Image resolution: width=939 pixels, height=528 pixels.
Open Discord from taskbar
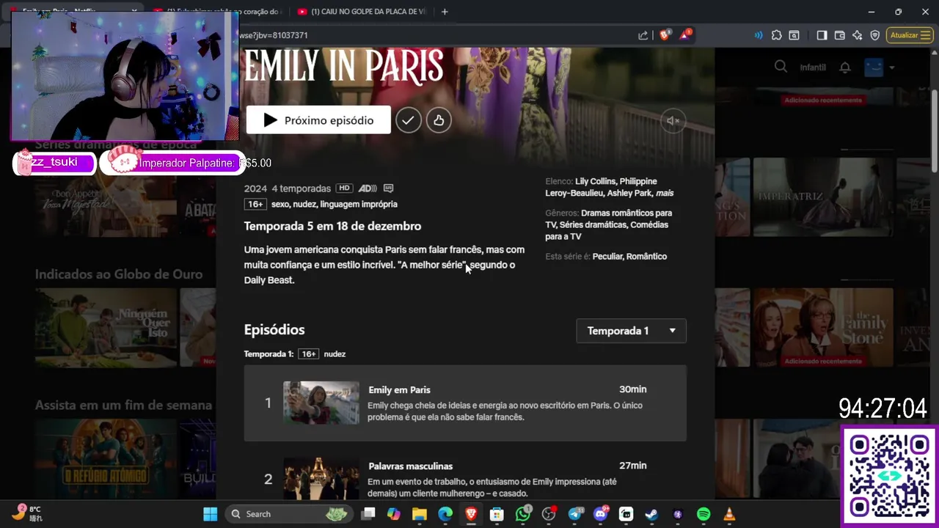[600, 514]
